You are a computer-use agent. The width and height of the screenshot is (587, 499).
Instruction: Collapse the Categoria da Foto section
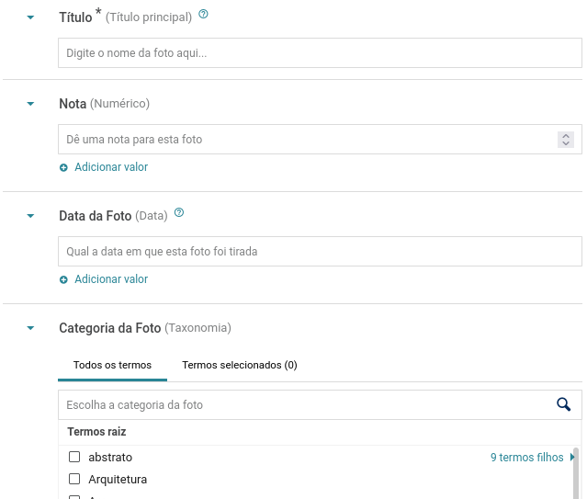pyautogui.click(x=30, y=328)
